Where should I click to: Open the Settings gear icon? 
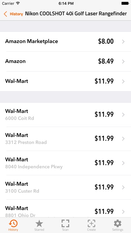(x=117, y=223)
